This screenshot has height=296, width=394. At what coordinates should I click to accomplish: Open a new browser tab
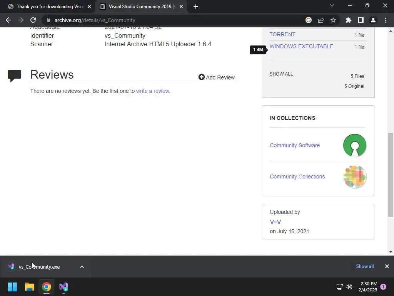[x=196, y=7]
